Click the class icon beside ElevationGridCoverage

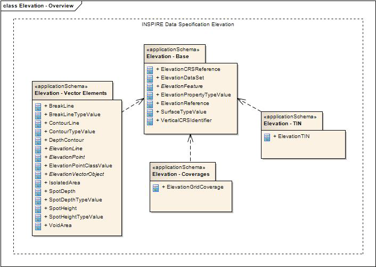coord(156,188)
